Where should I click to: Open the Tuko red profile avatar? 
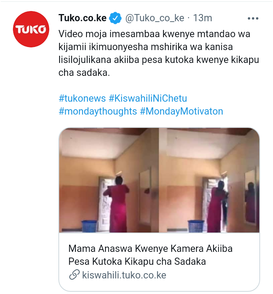point(31,29)
